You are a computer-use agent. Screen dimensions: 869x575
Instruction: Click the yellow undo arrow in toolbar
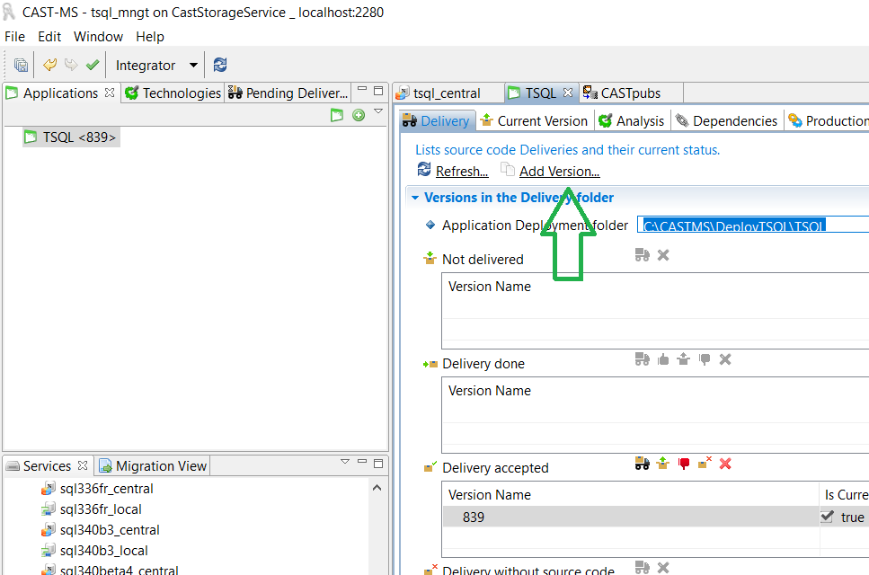pos(50,65)
